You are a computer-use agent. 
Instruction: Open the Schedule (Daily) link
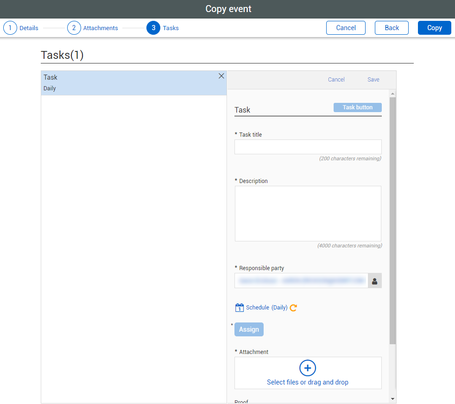point(267,308)
